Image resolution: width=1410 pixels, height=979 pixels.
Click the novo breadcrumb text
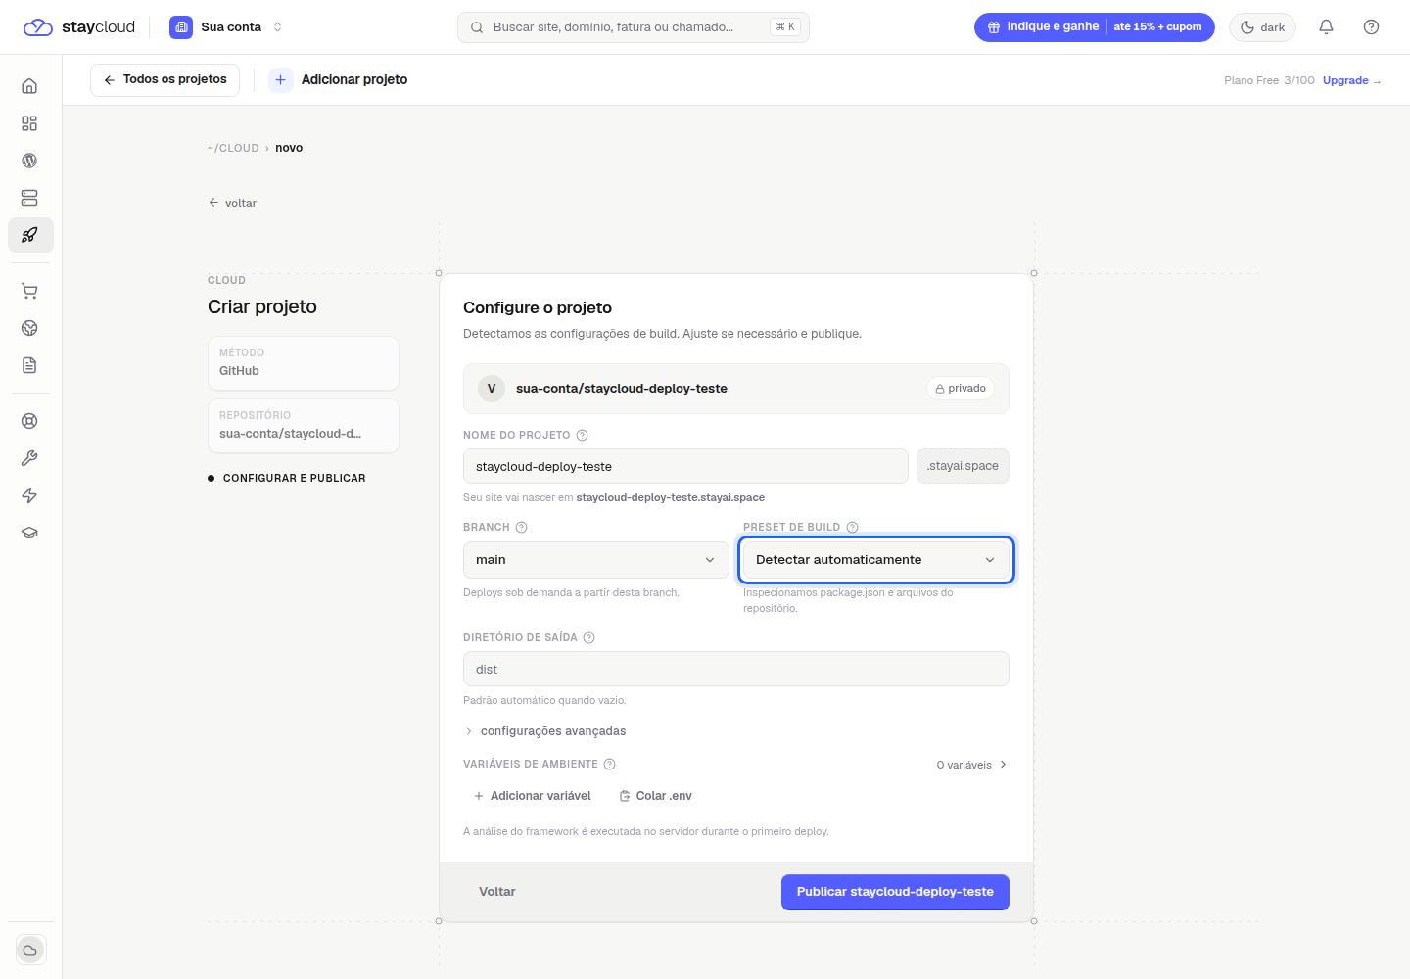pyautogui.click(x=289, y=148)
